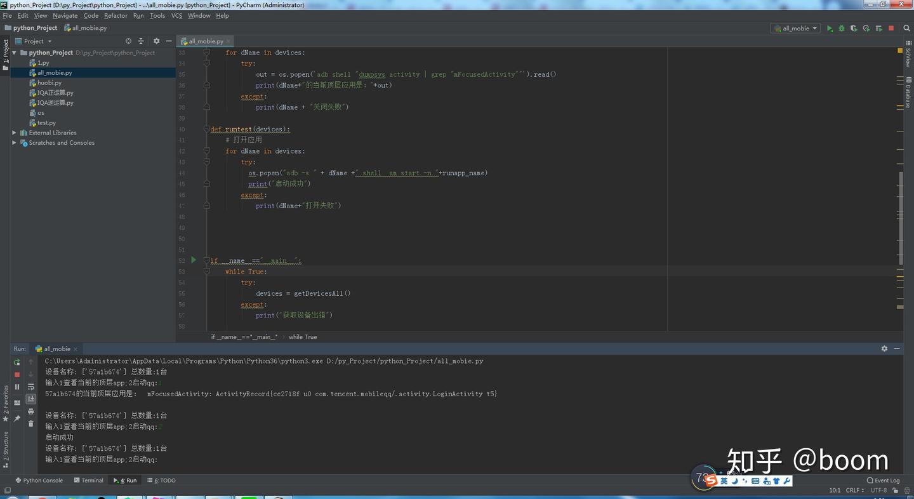
Task: Stop the process in the Run panel
Action: pos(17,375)
